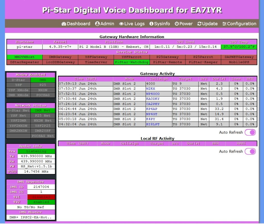Click the green MMDVMHost service status cell
The width and height of the screenshot is (264, 224).
pyautogui.click(x=24, y=57)
